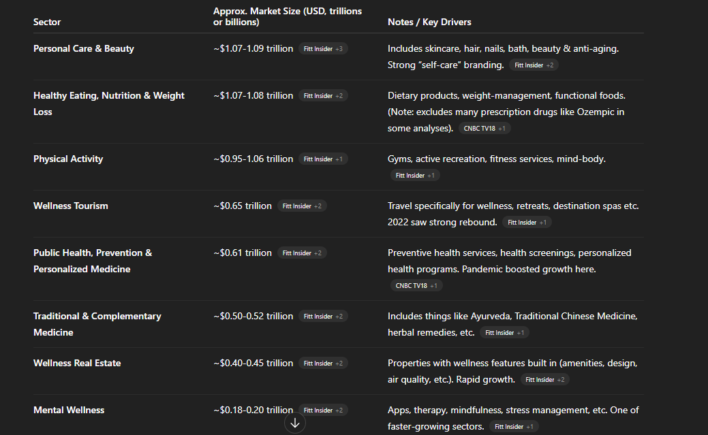Viewport: 708px width, 435px height.
Task: Click the Approx. Market Size column header
Action: tap(288, 16)
